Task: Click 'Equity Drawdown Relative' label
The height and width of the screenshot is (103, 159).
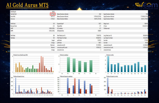Action: [109, 19]
